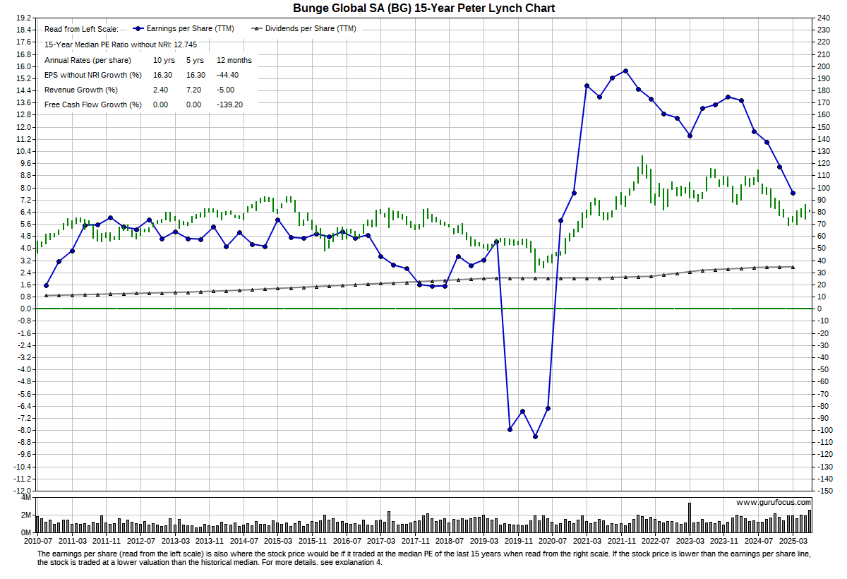Click the 16.0 label on left scale
Screen dimensions: 847x579
click(x=25, y=66)
